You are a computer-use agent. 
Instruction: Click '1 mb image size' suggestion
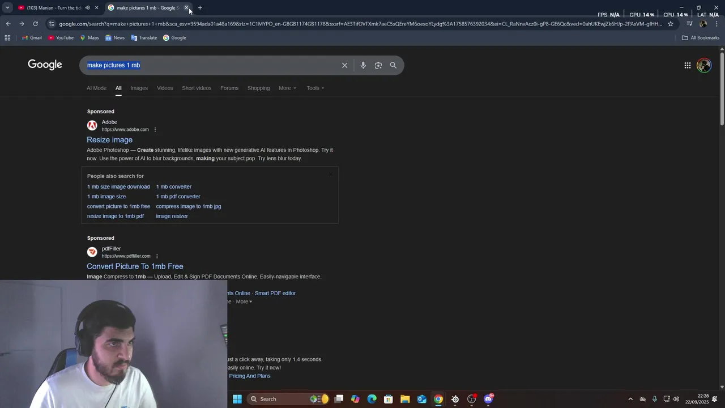(x=106, y=197)
